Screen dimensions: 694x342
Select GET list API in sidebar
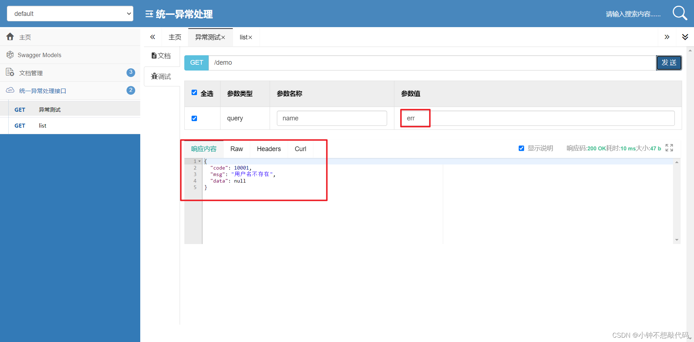point(70,125)
